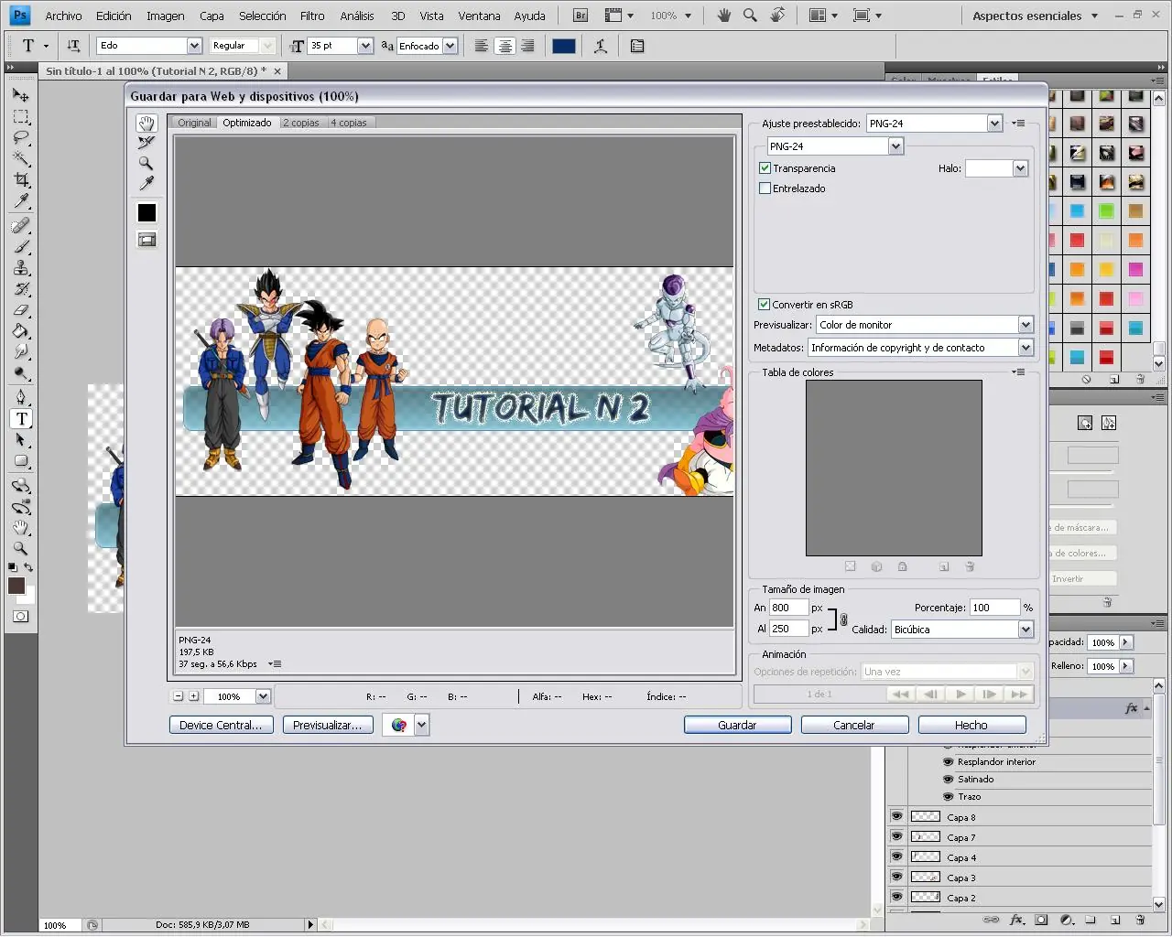Select the Move tool in Photoshop toolbar
1172x937 pixels.
(21, 95)
